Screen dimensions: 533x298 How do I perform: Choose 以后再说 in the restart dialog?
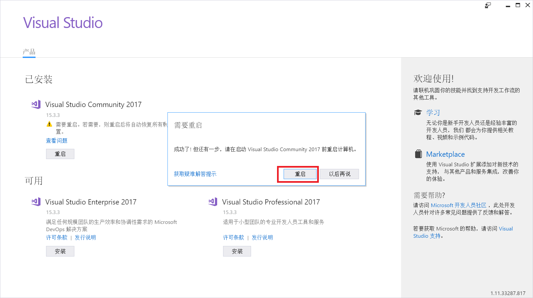pos(340,174)
